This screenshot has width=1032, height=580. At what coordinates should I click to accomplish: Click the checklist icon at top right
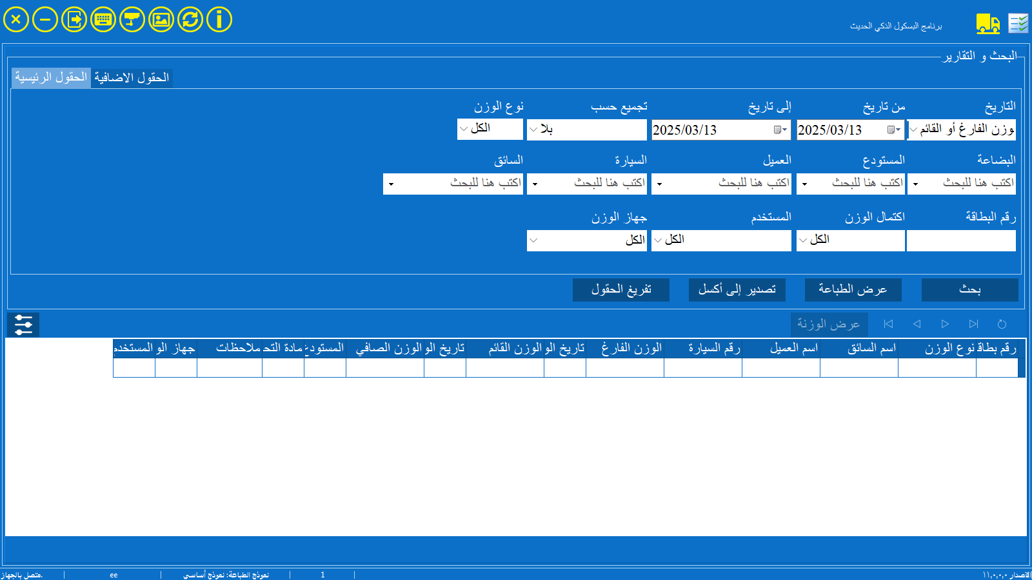(x=1018, y=24)
